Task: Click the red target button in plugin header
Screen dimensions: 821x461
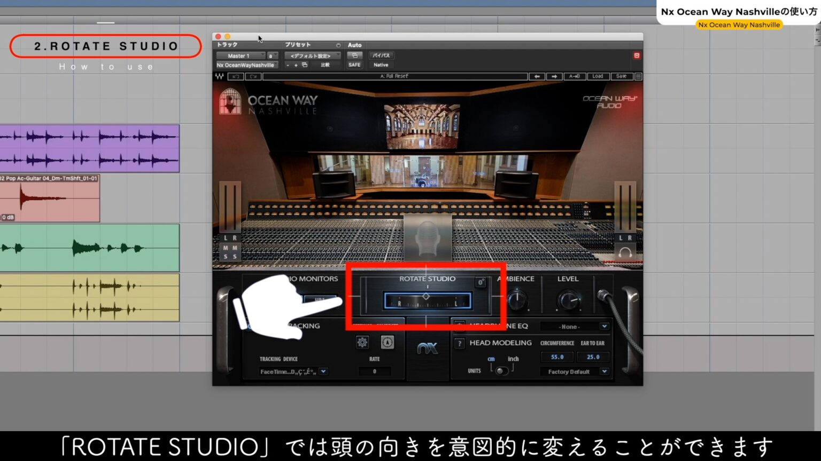Action: pos(637,55)
